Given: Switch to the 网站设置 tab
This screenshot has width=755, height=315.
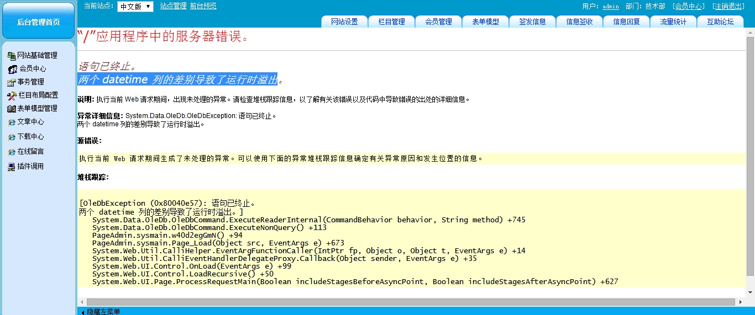Looking at the screenshot, I should [344, 22].
